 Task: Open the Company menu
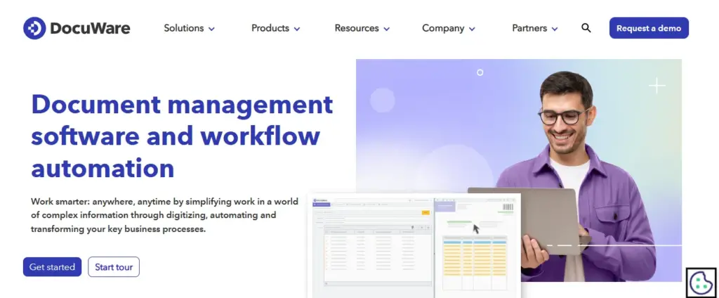tap(448, 28)
